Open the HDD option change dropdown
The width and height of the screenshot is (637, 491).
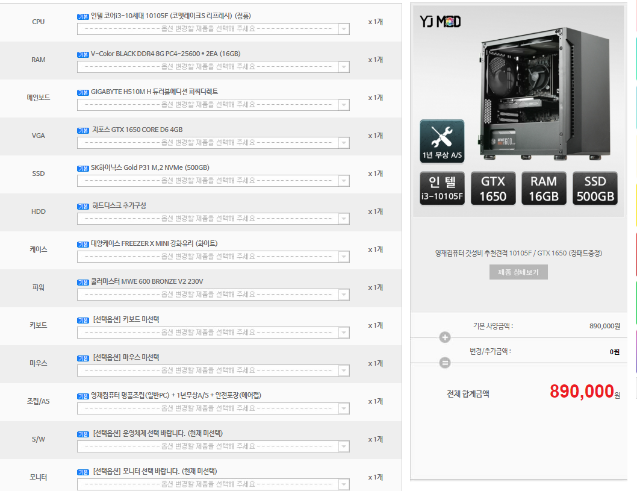pos(213,219)
